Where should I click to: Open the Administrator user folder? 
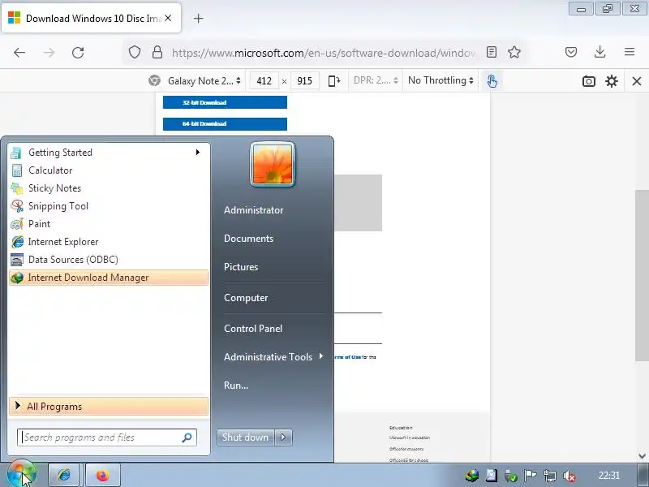[253, 210]
